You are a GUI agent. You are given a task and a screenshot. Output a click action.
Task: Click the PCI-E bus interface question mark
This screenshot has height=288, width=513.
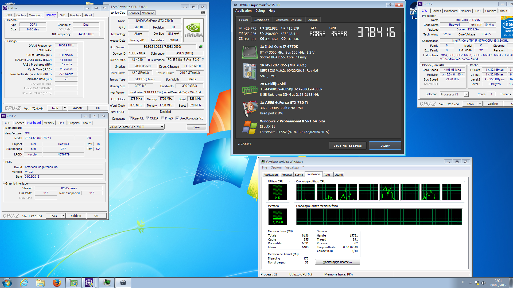click(203, 60)
